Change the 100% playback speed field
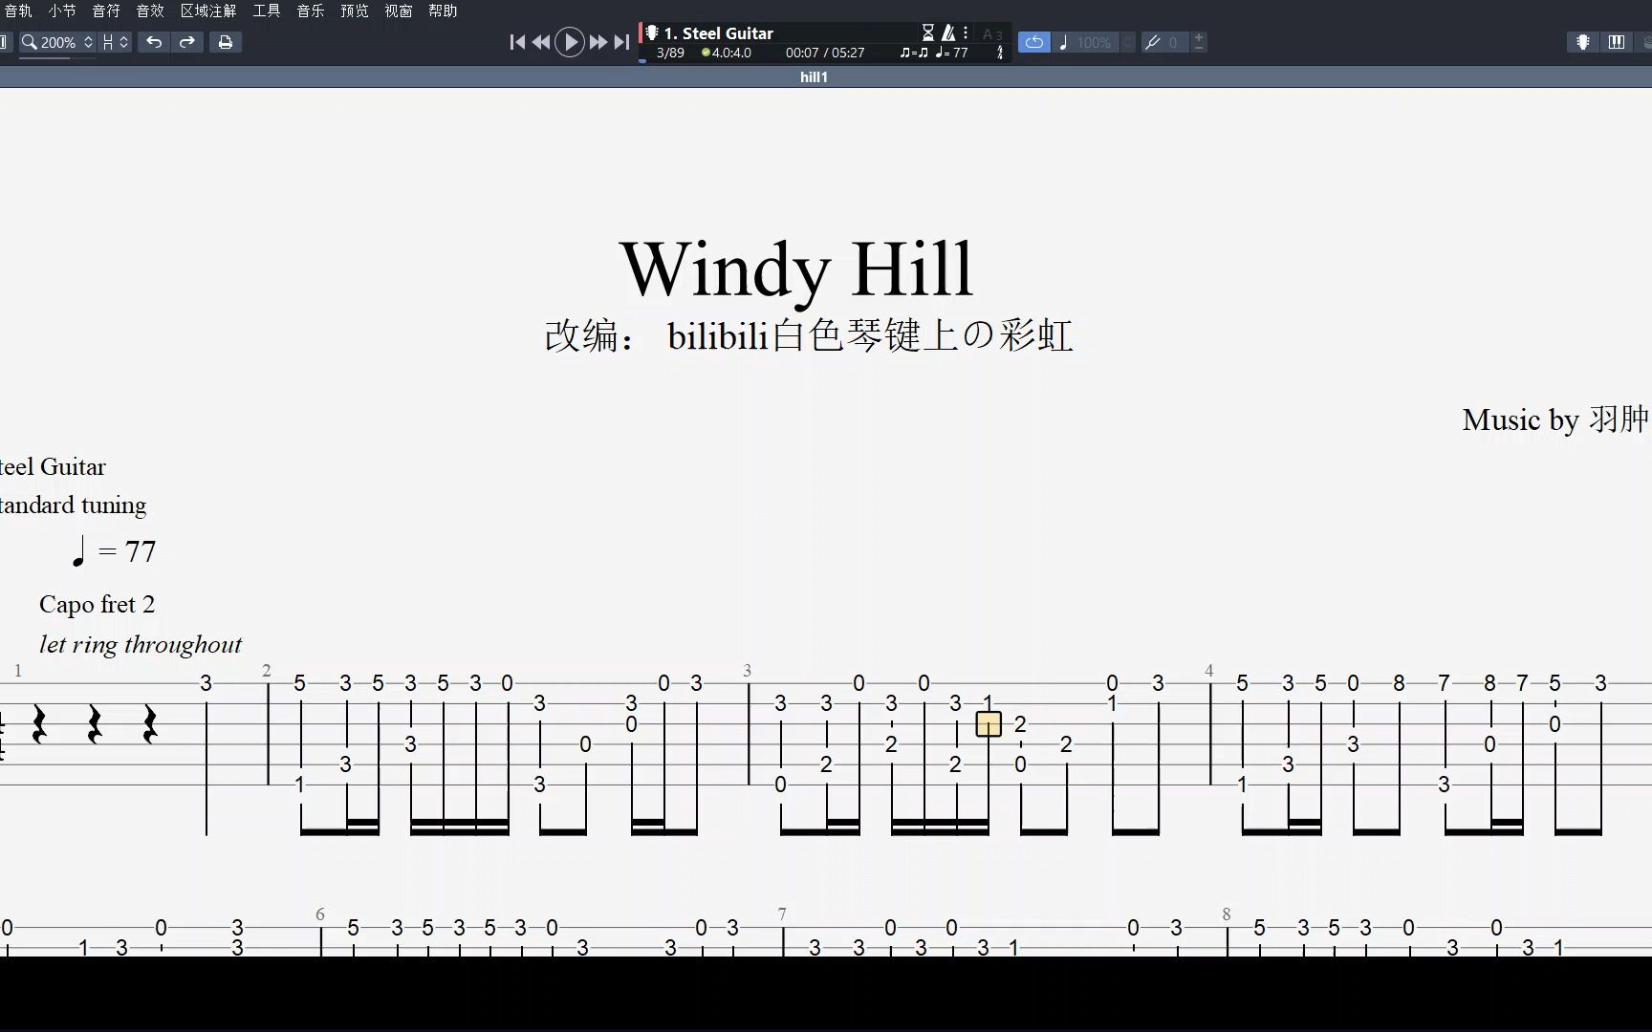The width and height of the screenshot is (1652, 1032). pyautogui.click(x=1095, y=42)
